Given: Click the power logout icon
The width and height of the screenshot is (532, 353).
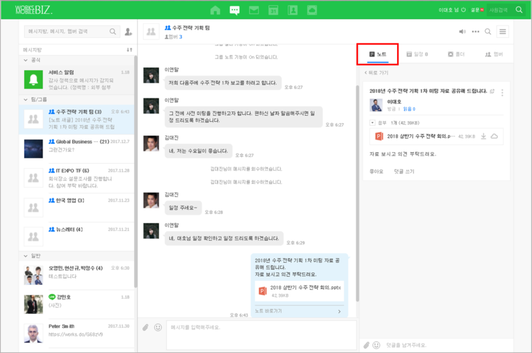Looking at the screenshot, I should pyautogui.click(x=463, y=10).
